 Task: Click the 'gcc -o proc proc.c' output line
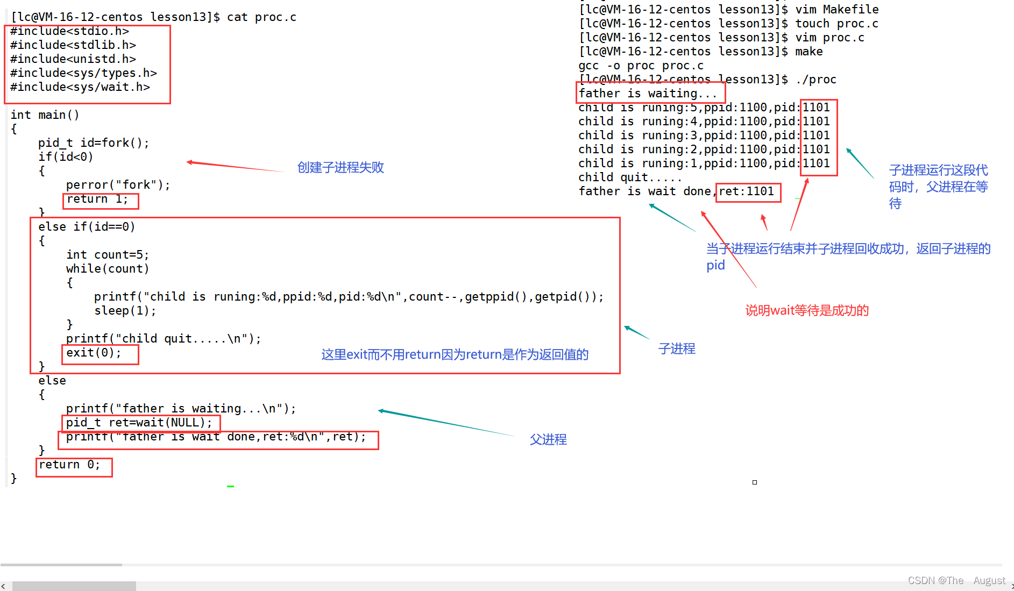click(x=641, y=66)
